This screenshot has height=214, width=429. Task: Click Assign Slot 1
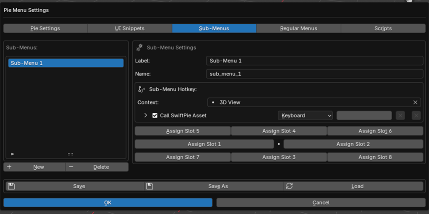204,144
